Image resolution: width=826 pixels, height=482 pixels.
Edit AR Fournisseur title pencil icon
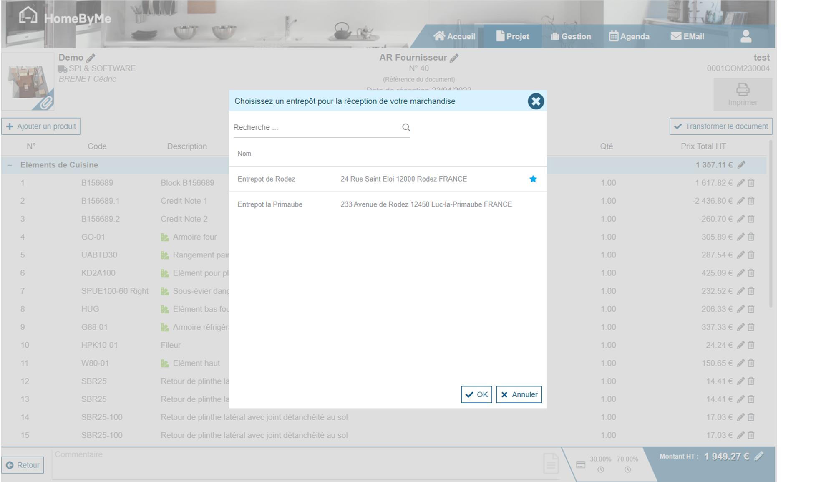(454, 58)
